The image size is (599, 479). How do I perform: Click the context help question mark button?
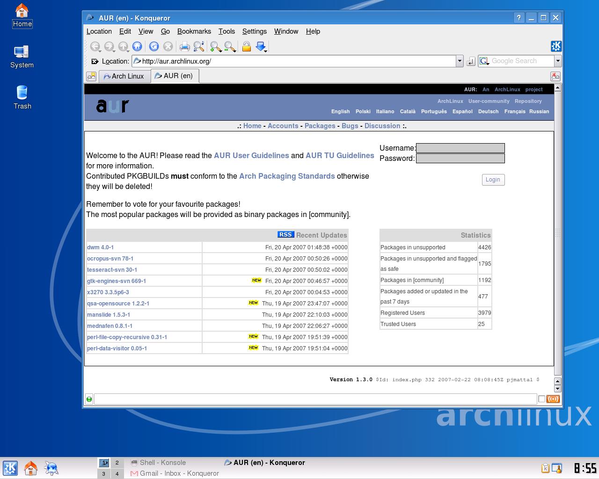point(519,18)
